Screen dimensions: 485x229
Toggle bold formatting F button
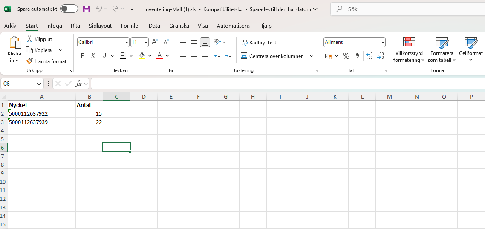tap(82, 56)
